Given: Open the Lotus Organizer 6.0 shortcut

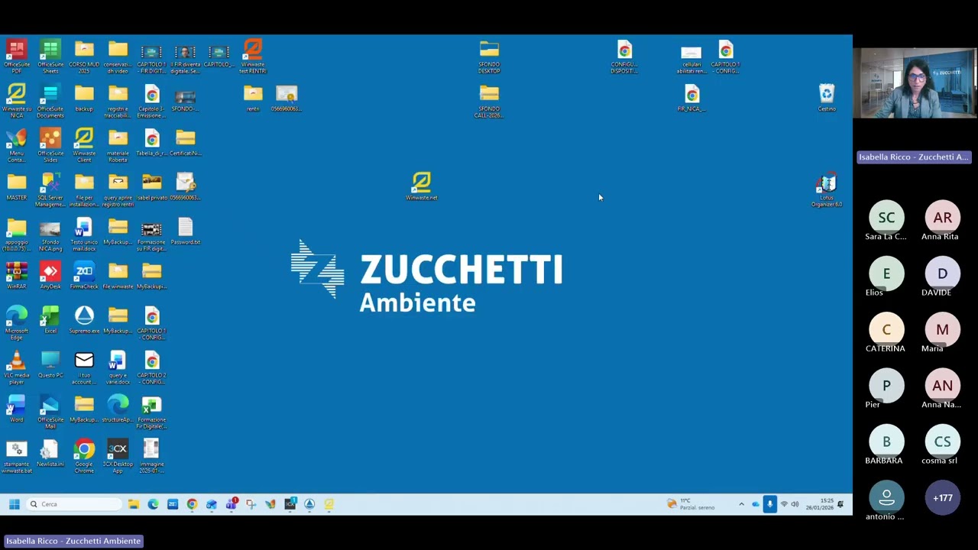Looking at the screenshot, I should tap(827, 189).
